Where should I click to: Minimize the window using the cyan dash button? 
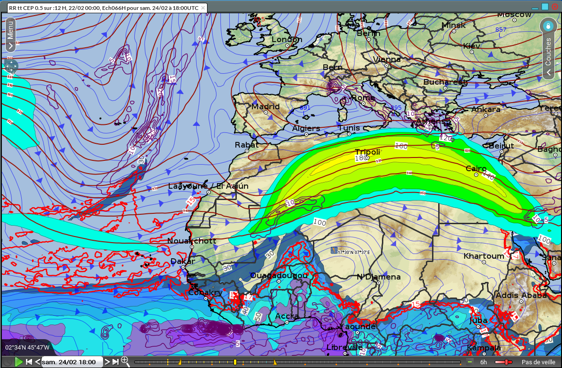point(536,8)
